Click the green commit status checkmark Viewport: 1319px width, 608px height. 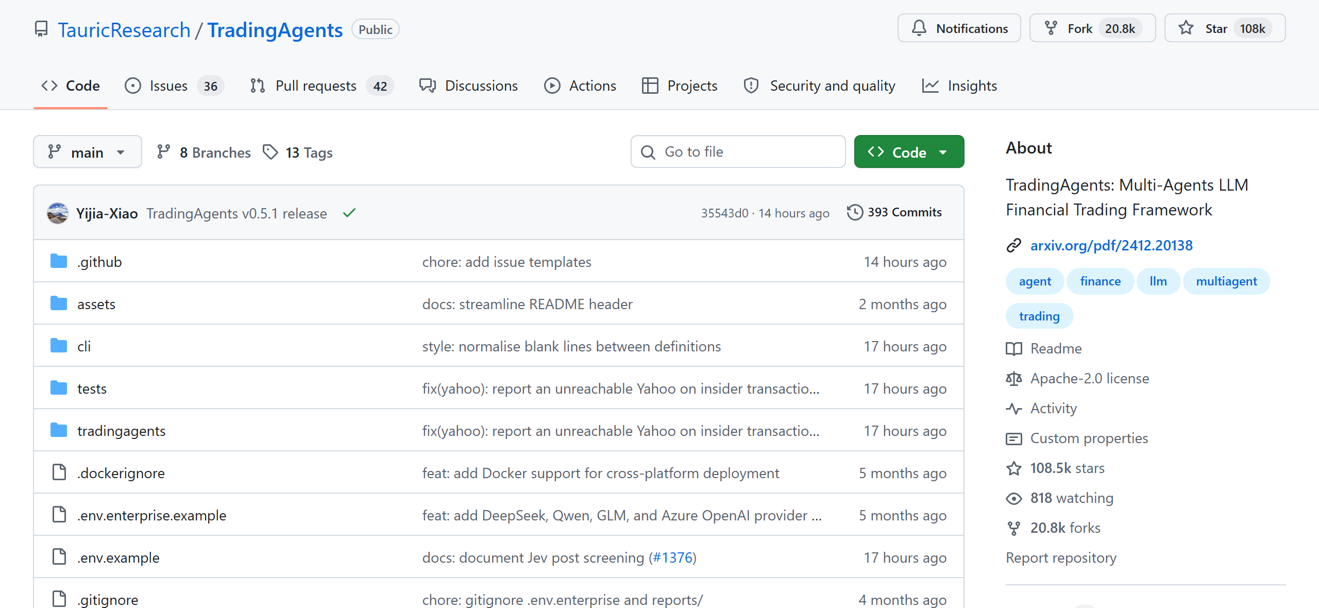click(x=349, y=212)
